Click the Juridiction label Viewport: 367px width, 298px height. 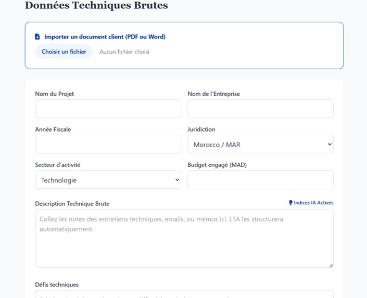point(201,129)
